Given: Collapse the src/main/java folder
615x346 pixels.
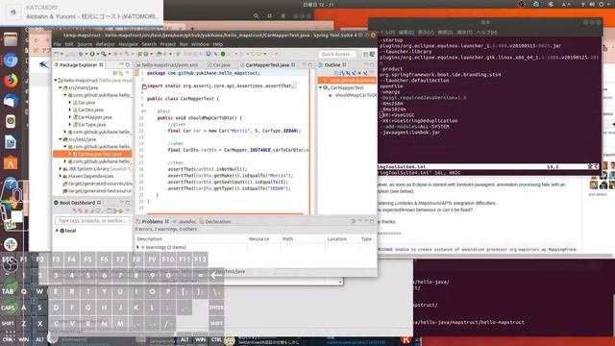Looking at the screenshot, I should pos(61,87).
